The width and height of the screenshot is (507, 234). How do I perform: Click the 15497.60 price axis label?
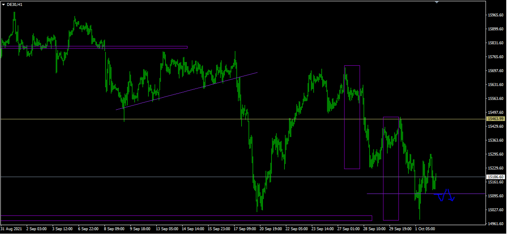click(495, 113)
